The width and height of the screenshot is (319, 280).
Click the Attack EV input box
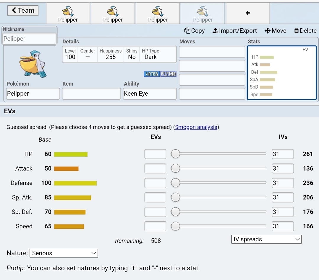pyautogui.click(x=155, y=168)
